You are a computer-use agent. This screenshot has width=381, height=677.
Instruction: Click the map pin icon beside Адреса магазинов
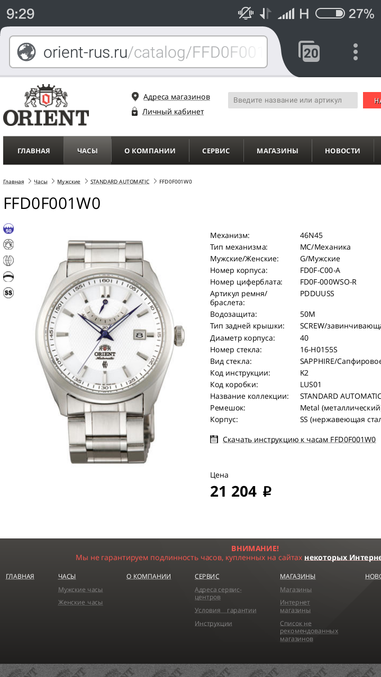pos(135,97)
